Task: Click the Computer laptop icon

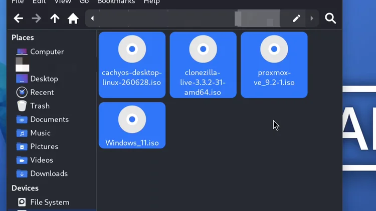Action: pos(22,51)
